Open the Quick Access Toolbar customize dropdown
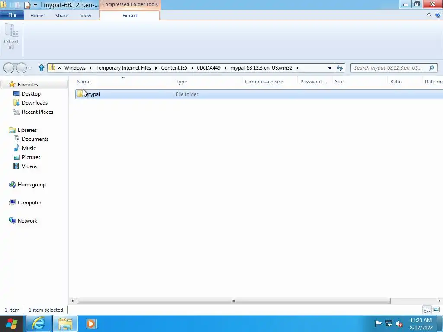This screenshot has height=332, width=443. (35, 5)
